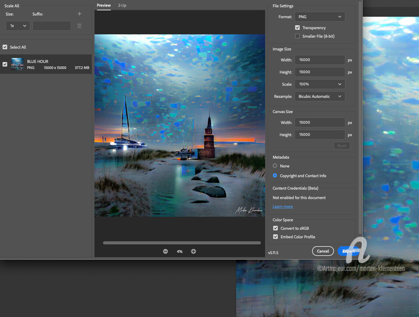Click the v5.11.5 version label
Image resolution: width=419 pixels, height=317 pixels.
[273, 253]
